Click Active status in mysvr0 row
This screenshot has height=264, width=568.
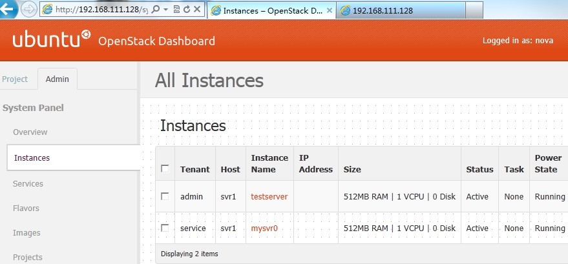click(x=477, y=228)
